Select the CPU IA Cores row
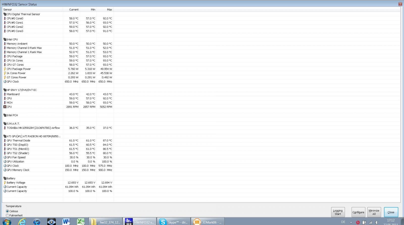 tap(58, 61)
